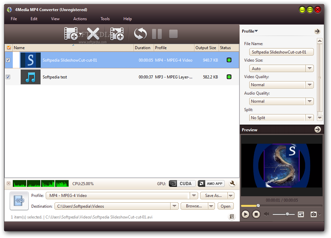The image size is (331, 238).
Task: Click the preview video image
Action: coord(282,166)
